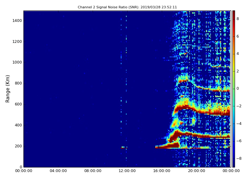Click the 1000 range tick label
The height and width of the screenshot is (185, 247).
17,62
